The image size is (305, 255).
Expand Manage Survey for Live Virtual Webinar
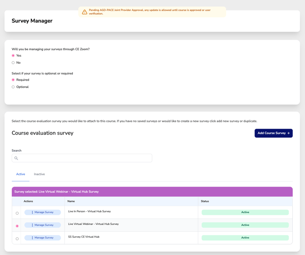(43, 225)
